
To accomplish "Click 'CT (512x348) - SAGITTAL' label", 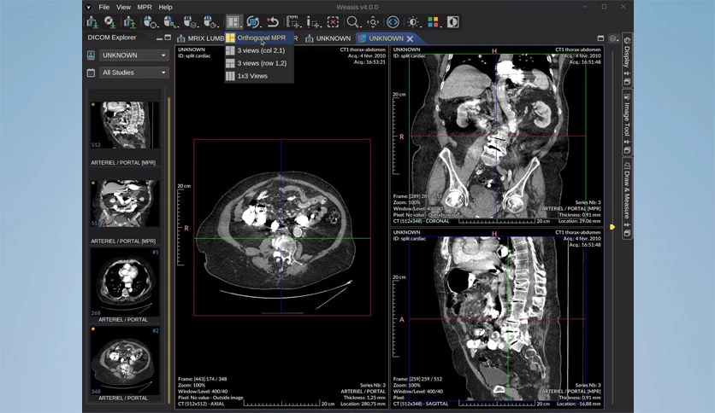I will tap(421, 404).
